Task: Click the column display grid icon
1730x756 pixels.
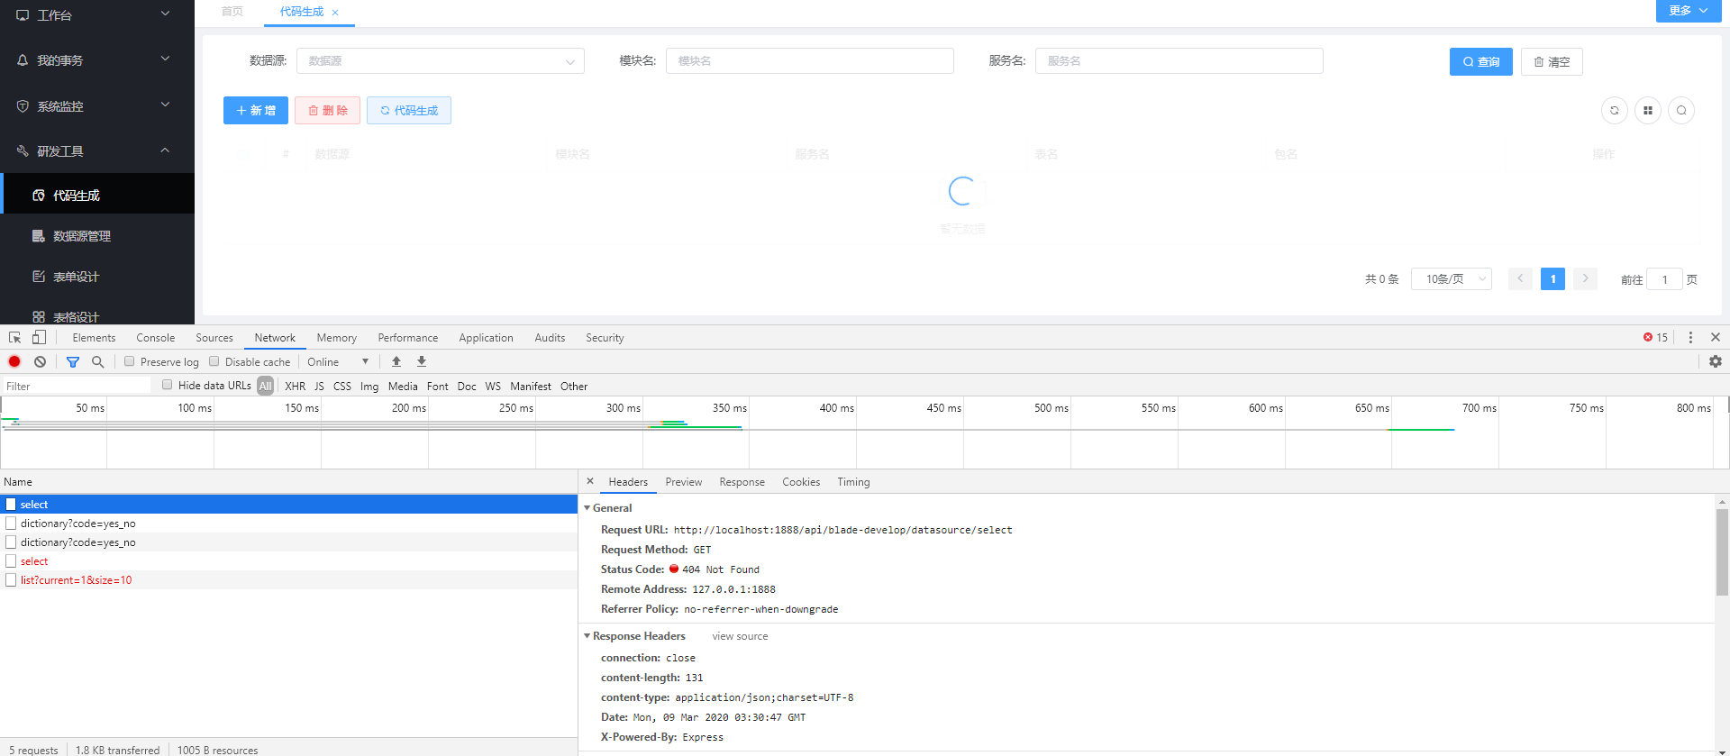Action: pyautogui.click(x=1648, y=111)
